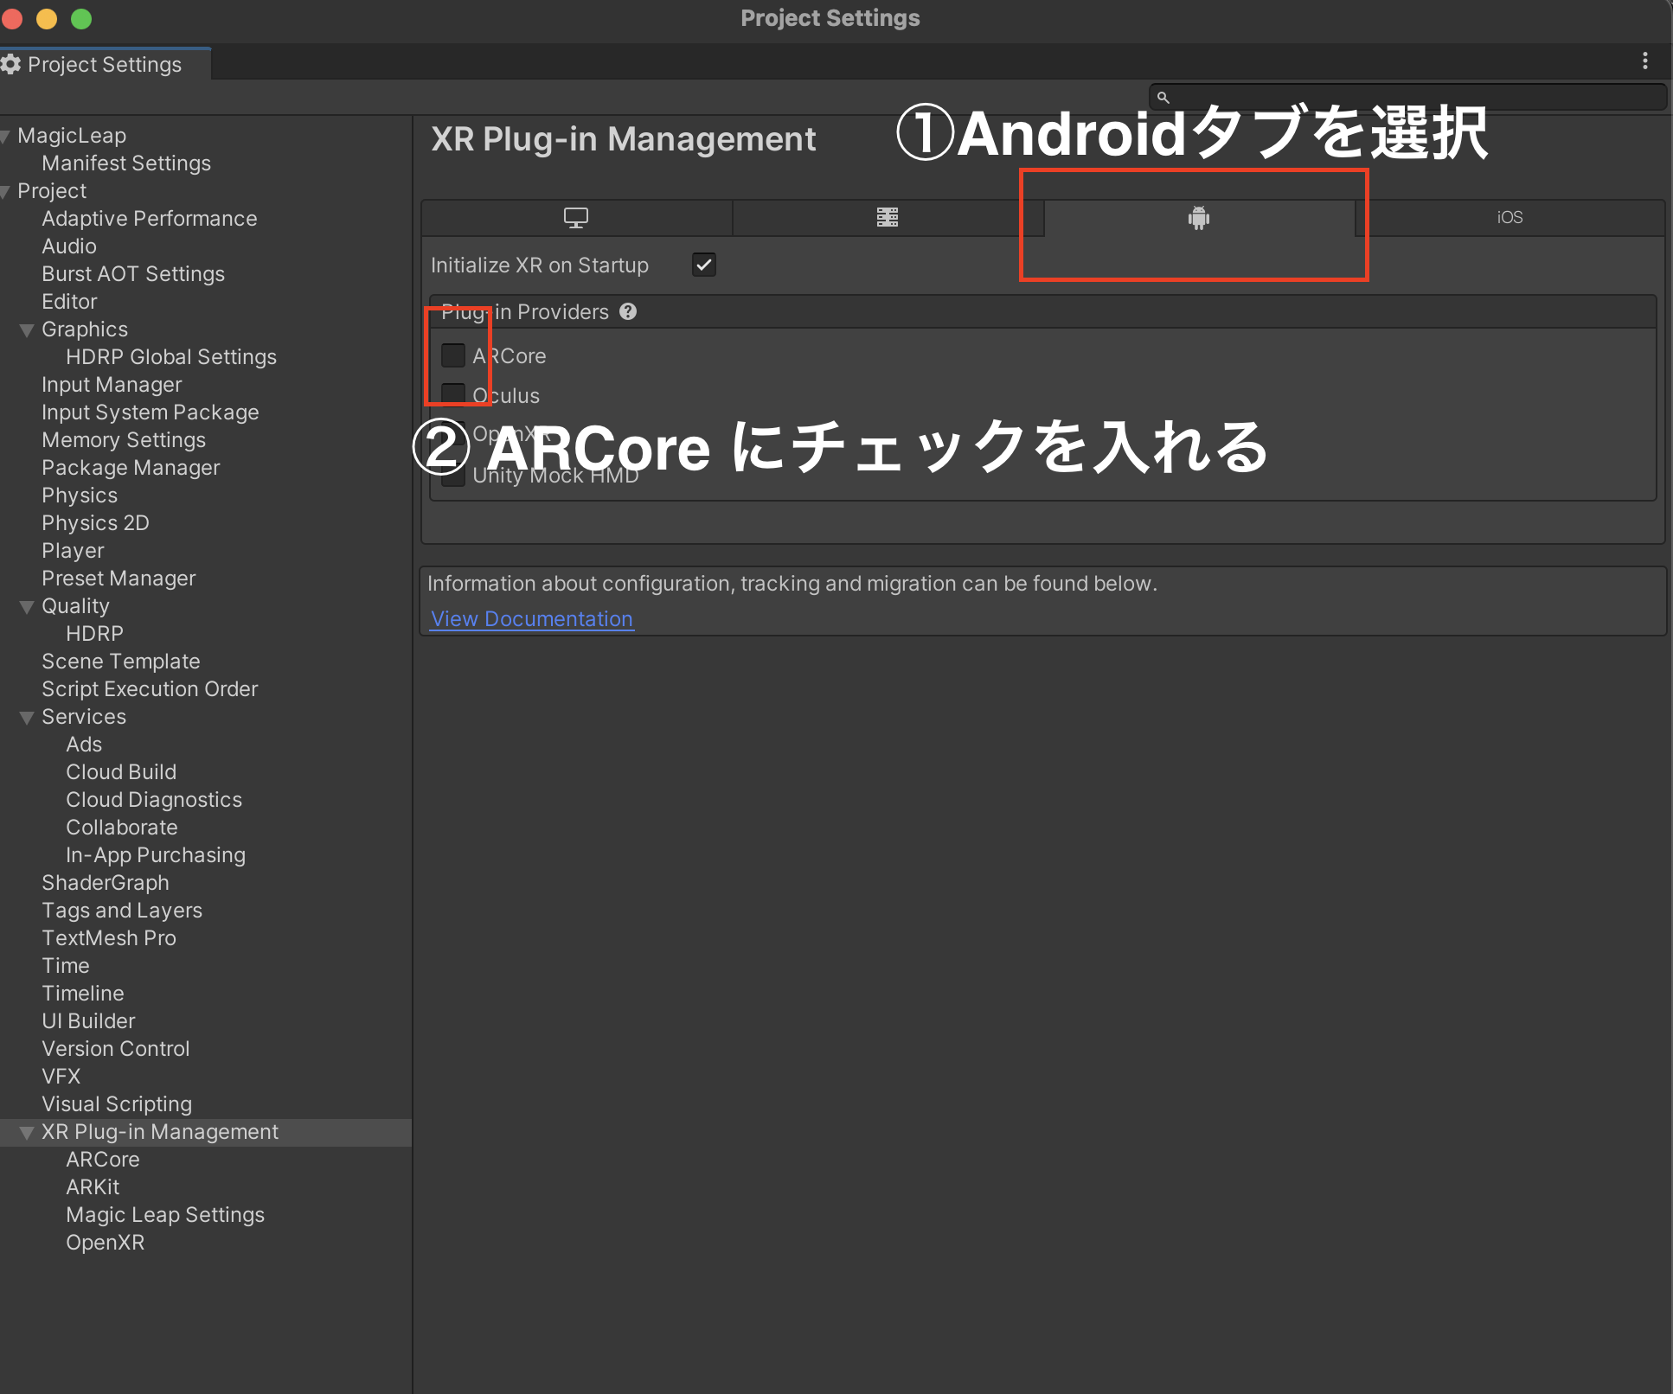Click the Project Settings gear icon

[12, 64]
